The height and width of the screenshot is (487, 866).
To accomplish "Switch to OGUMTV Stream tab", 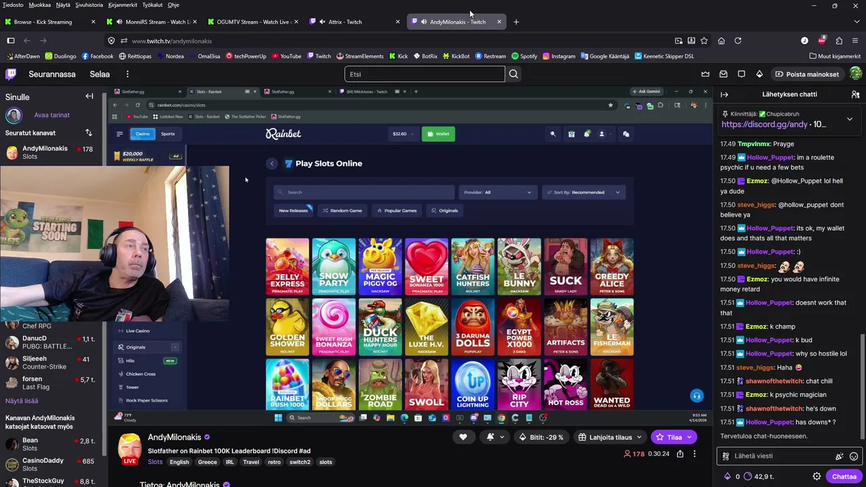I will point(254,22).
